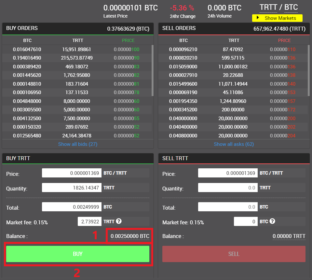Click the green BUY button

point(78,254)
